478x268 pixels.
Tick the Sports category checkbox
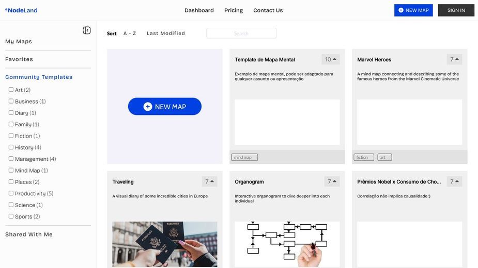tap(11, 216)
